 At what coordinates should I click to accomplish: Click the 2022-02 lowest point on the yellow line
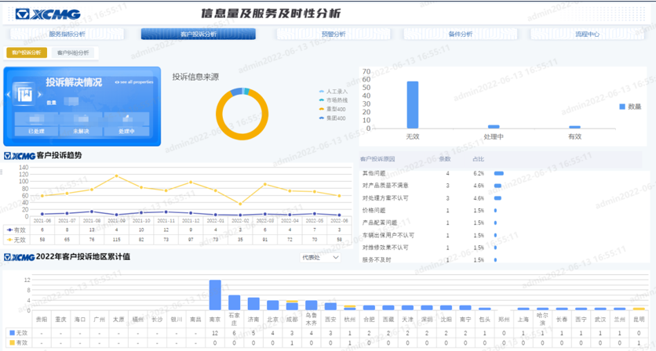[240, 204]
